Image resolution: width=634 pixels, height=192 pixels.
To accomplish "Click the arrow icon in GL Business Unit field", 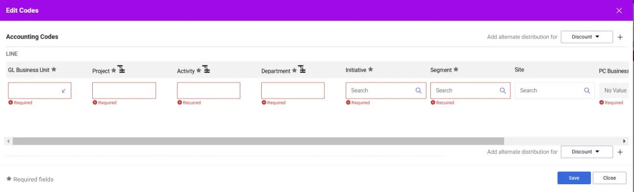I will coord(64,91).
